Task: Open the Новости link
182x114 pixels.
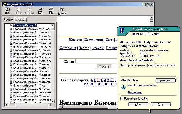Action: click(76, 40)
